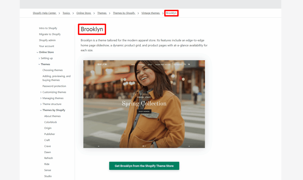Open Adding, previewing, and buying themes

[x=57, y=78]
